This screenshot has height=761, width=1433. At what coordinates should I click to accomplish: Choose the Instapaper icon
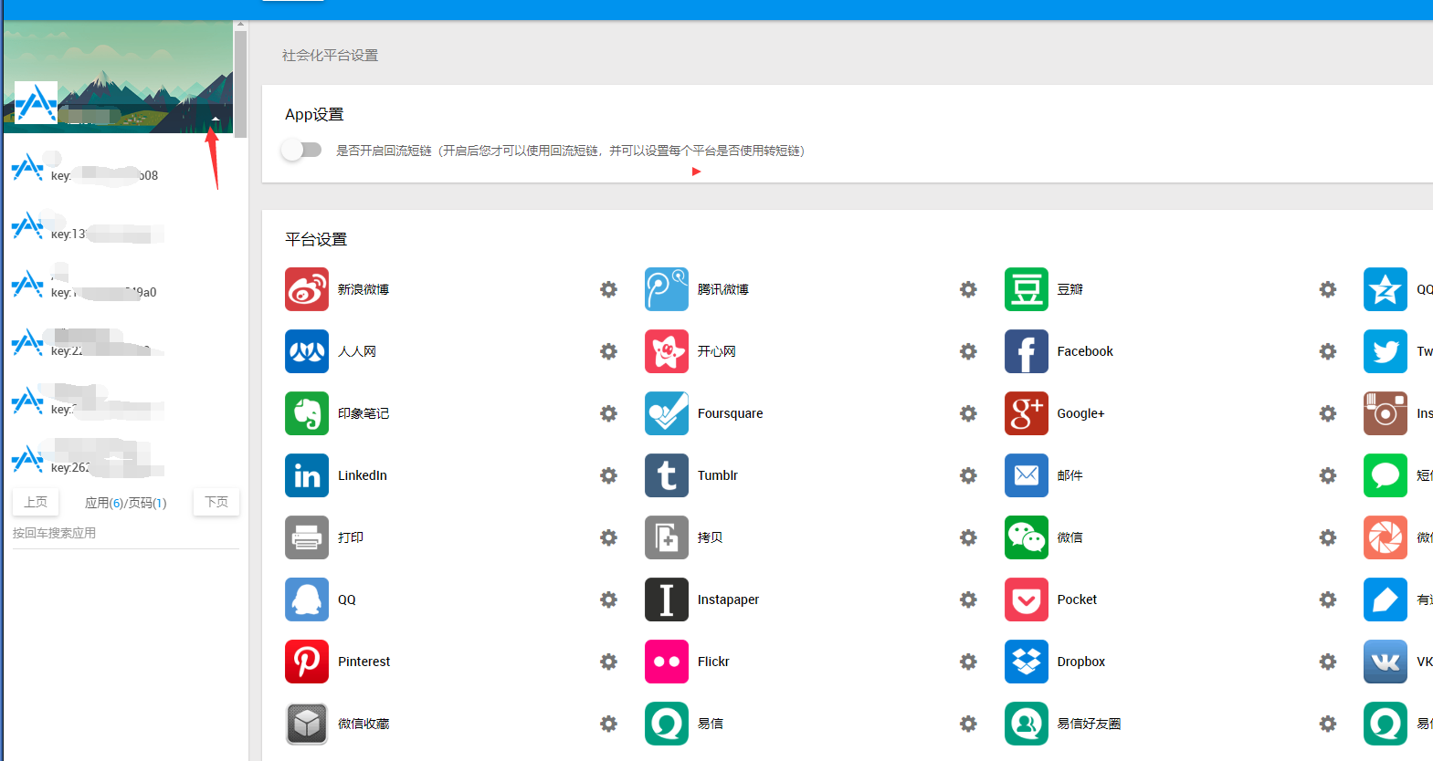pyautogui.click(x=666, y=599)
